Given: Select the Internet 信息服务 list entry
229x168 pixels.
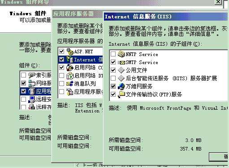Looking at the screenshot, I should (x=81, y=60).
